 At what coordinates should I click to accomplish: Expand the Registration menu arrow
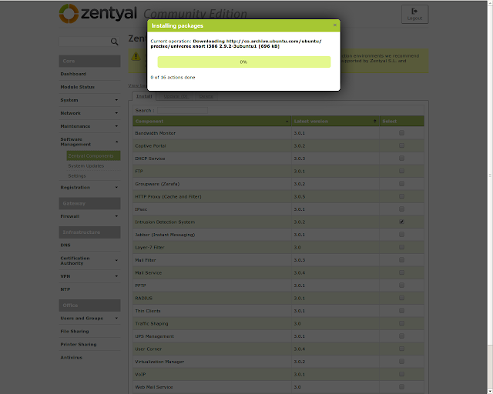click(x=116, y=187)
